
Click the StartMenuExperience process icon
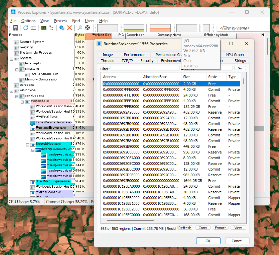point(32,182)
